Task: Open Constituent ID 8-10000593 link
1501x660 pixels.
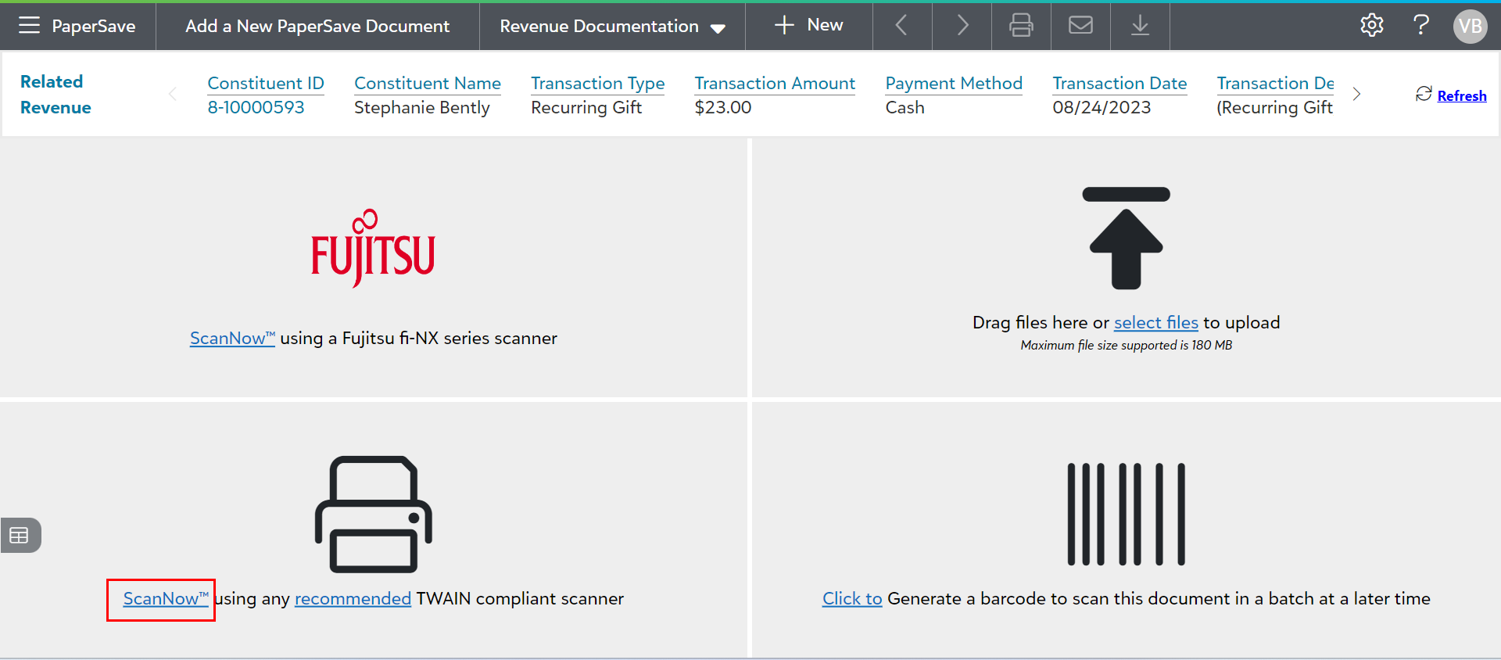Action: (256, 108)
